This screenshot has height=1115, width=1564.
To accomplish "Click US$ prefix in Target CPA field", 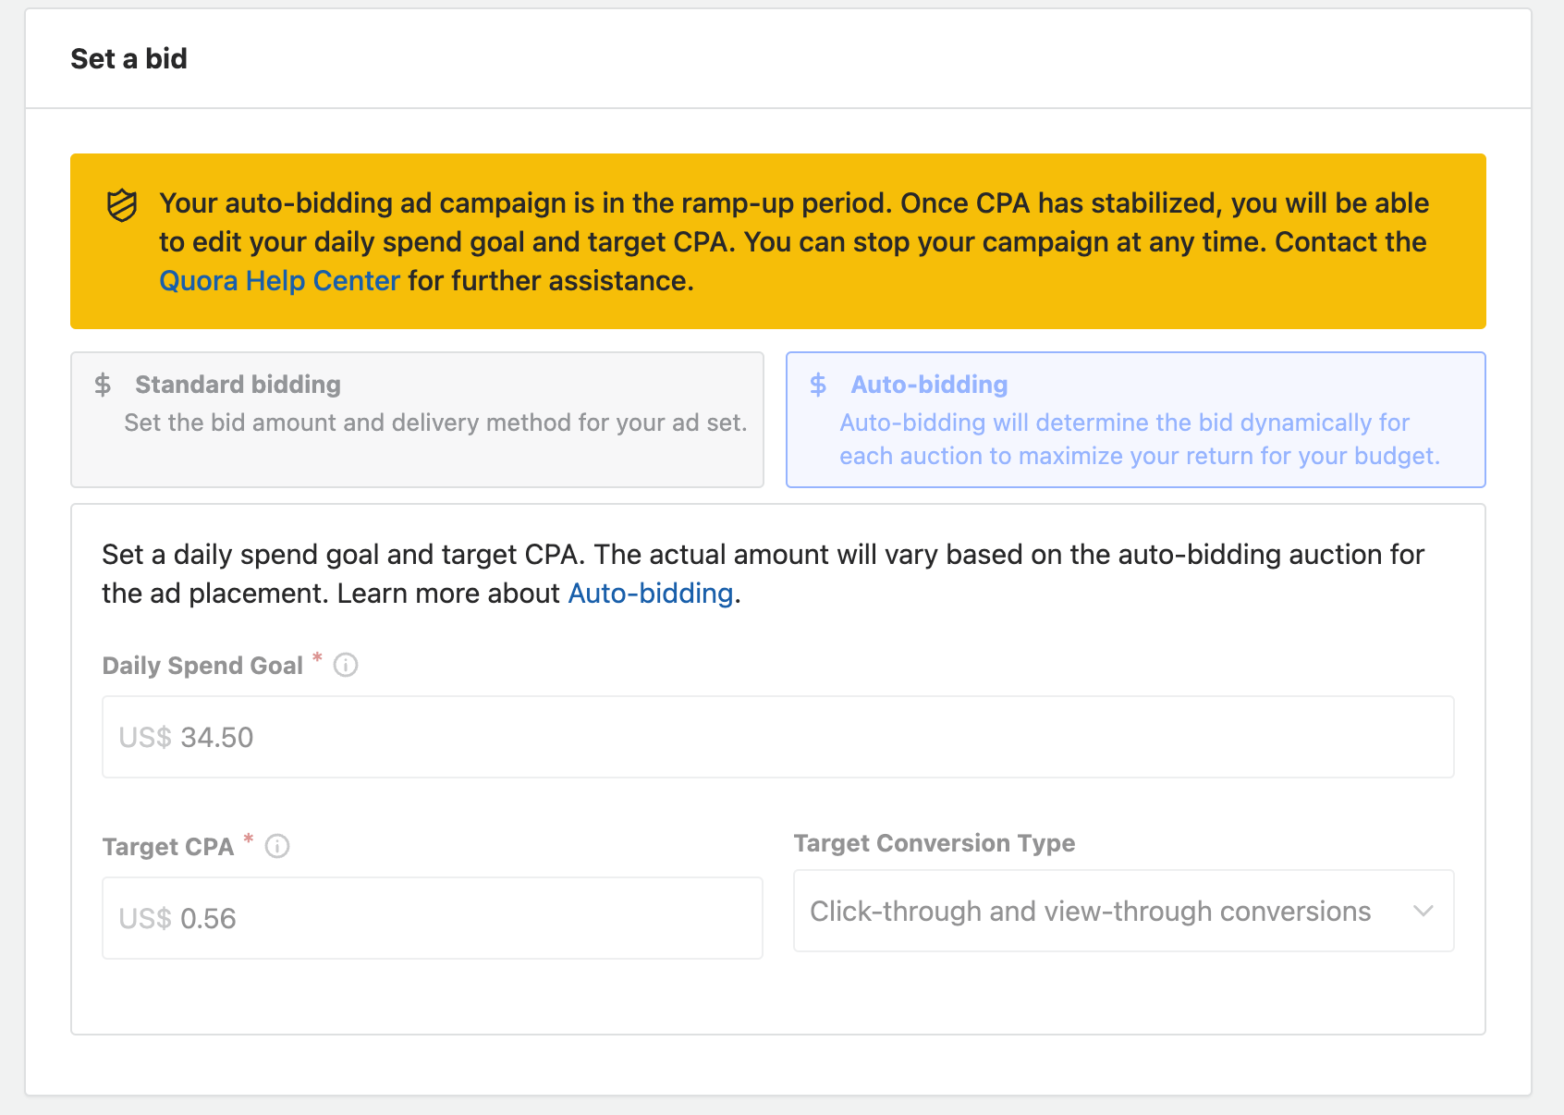I will click(145, 919).
